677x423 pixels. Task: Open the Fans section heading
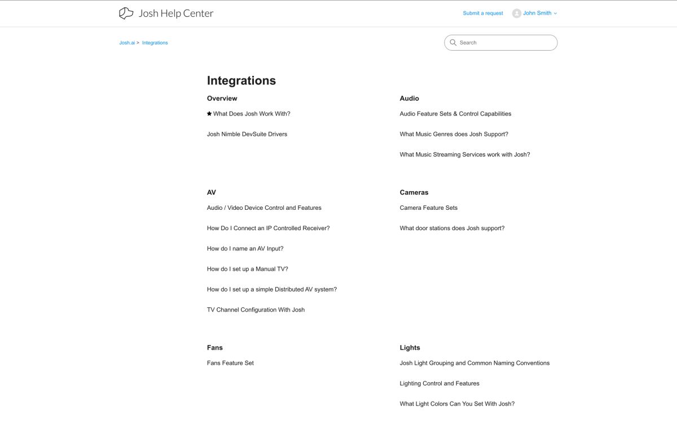pyautogui.click(x=215, y=347)
